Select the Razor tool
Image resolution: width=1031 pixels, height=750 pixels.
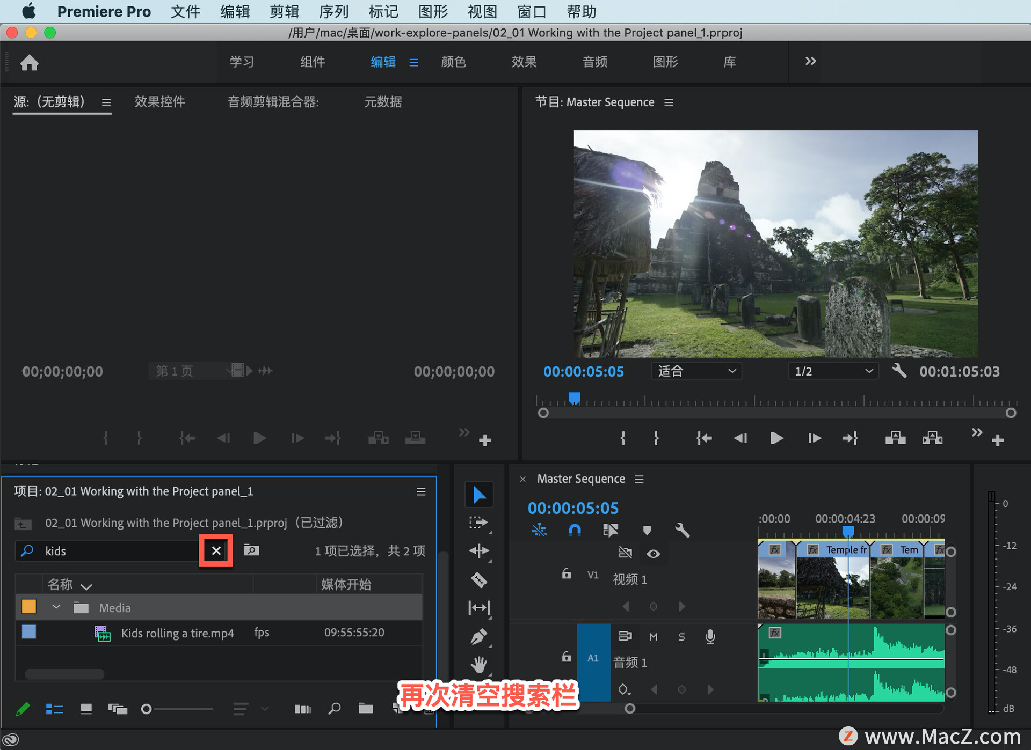tap(478, 580)
